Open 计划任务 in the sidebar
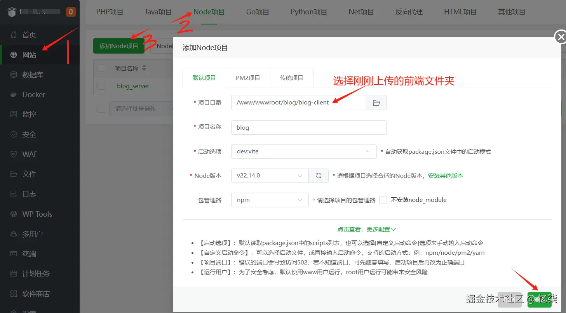The height and width of the screenshot is (313, 566). [40, 273]
